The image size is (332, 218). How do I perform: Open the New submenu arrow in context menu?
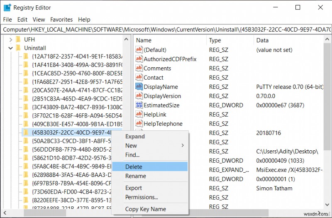point(183,145)
